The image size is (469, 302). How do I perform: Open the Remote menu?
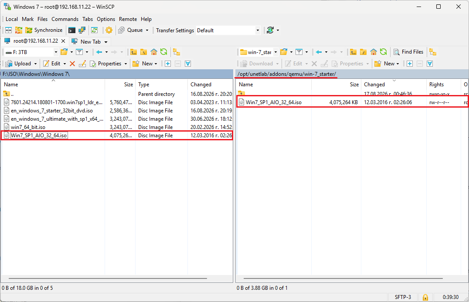(x=128, y=19)
